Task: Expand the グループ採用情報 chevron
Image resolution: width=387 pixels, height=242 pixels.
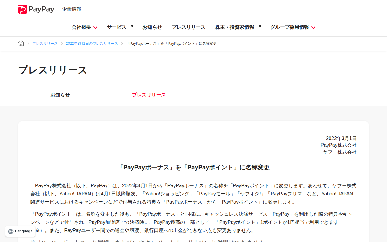Action: (313, 28)
